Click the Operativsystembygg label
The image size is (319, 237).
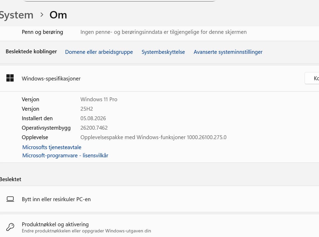pos(46,128)
